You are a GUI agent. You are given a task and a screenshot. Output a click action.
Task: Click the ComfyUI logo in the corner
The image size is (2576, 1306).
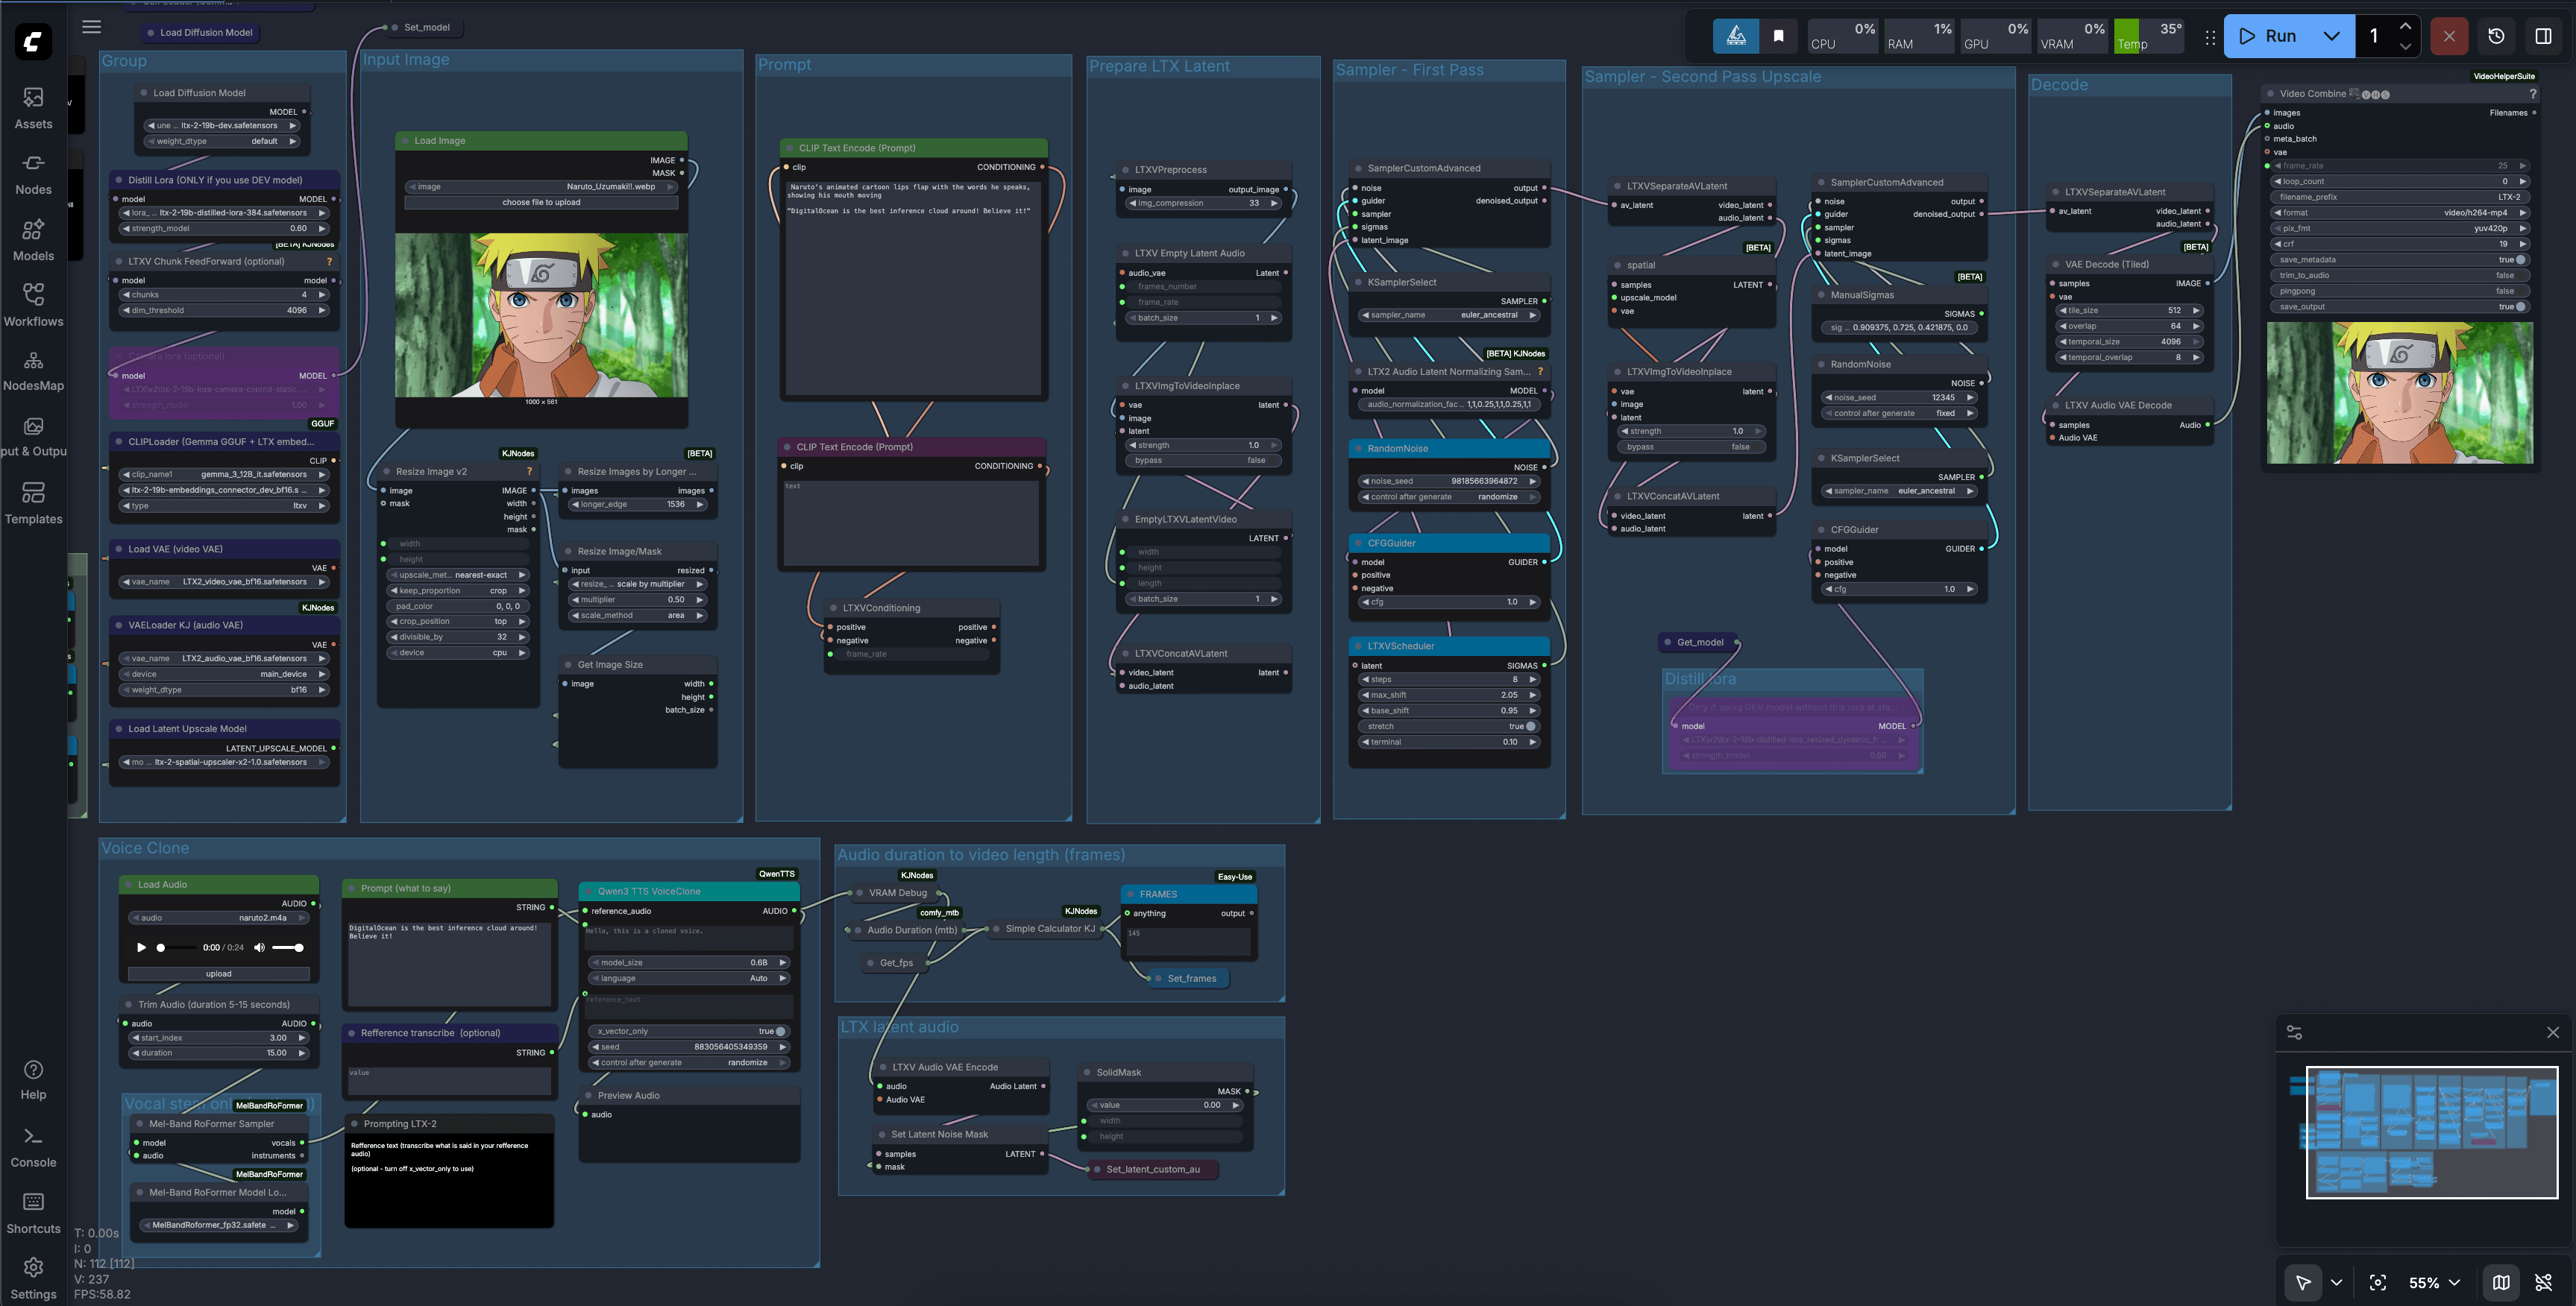pyautogui.click(x=32, y=42)
